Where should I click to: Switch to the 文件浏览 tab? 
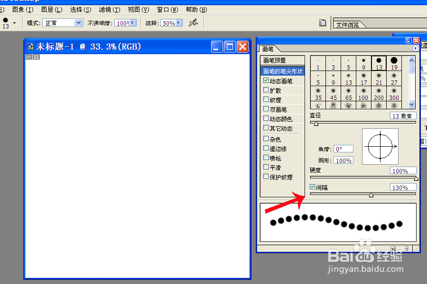click(x=347, y=25)
